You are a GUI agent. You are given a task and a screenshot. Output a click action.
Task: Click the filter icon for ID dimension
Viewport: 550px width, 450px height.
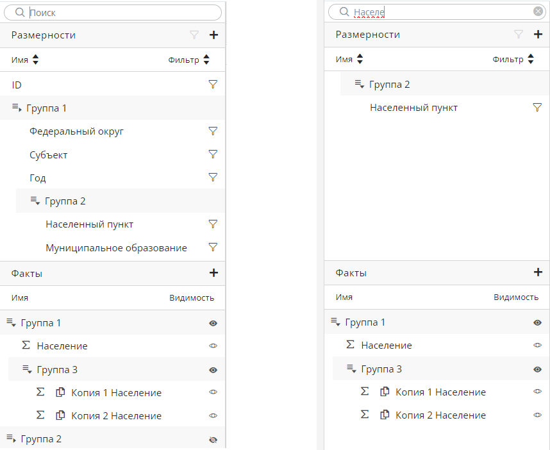click(213, 84)
